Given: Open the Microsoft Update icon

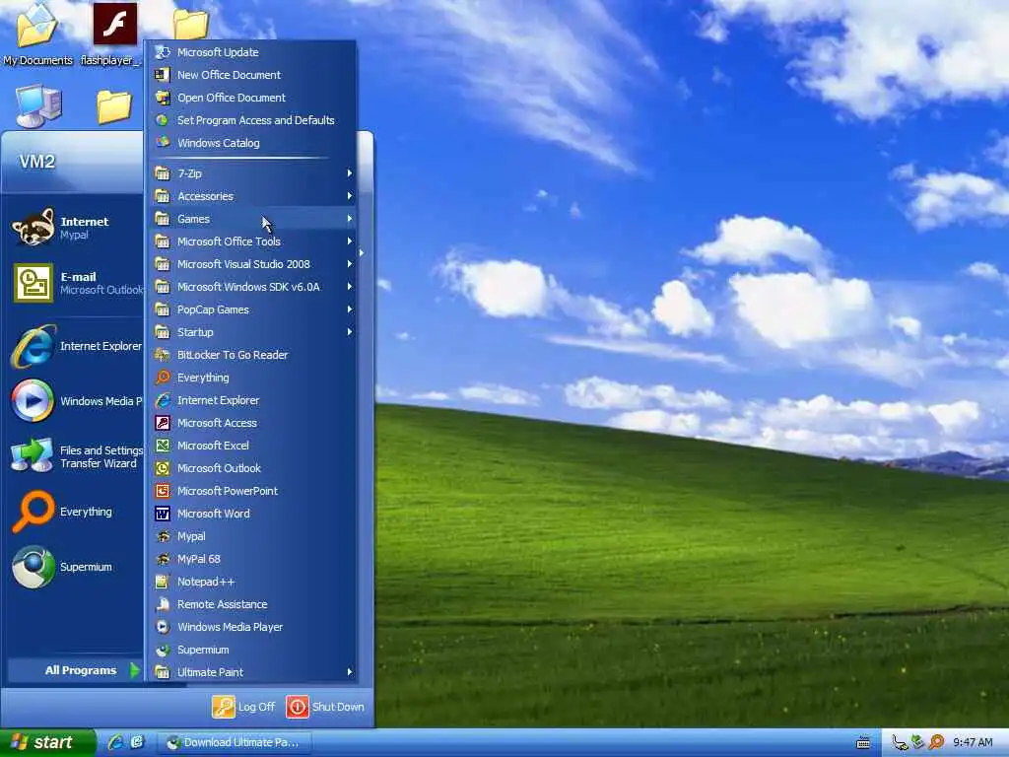Looking at the screenshot, I should point(163,52).
